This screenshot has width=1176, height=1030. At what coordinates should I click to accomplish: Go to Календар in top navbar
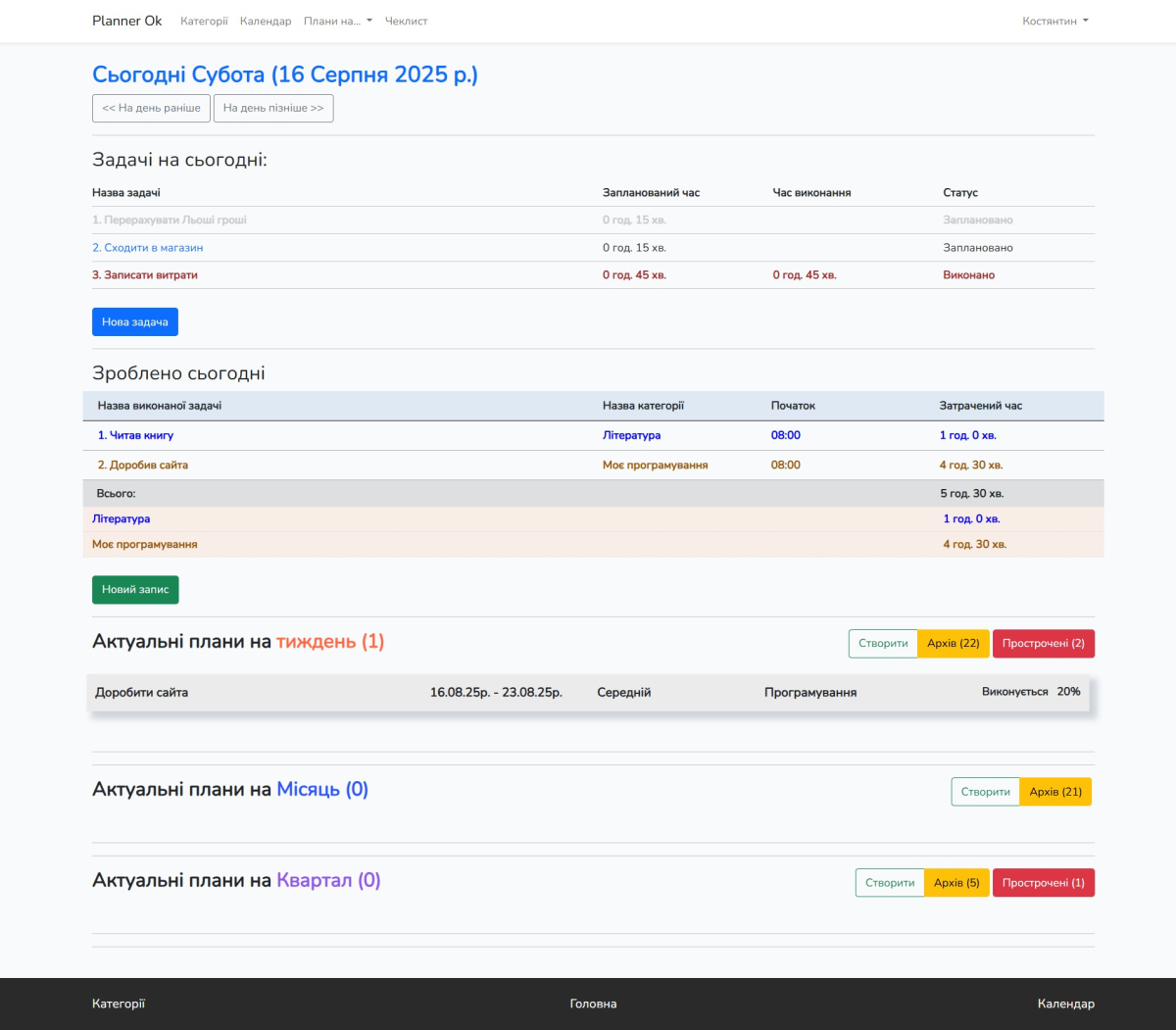coord(266,22)
